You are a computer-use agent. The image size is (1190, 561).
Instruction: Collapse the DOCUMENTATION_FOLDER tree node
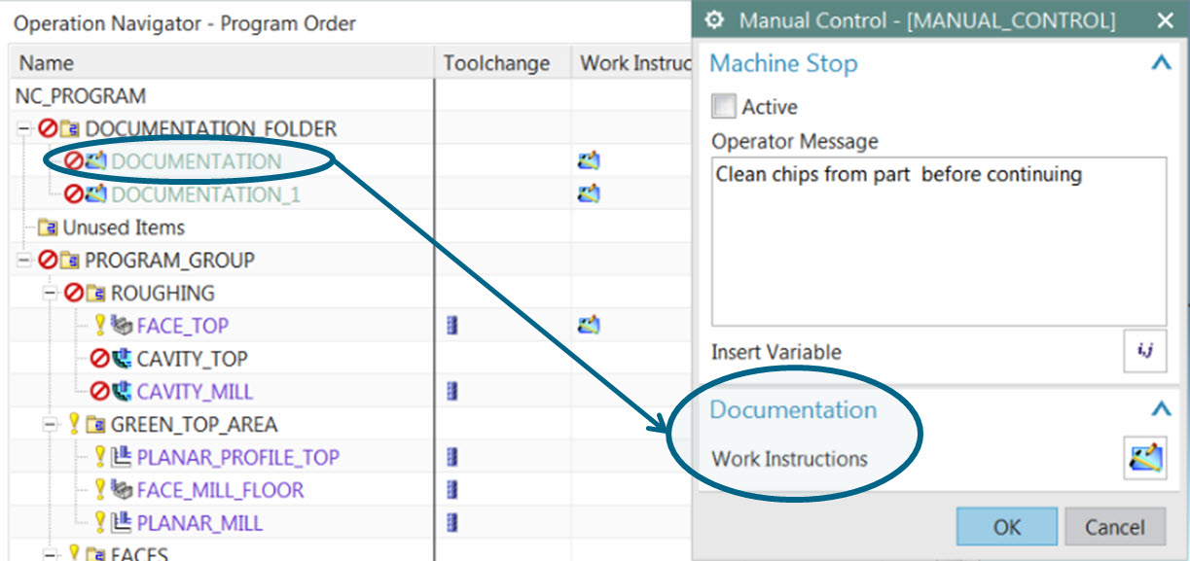[23, 128]
